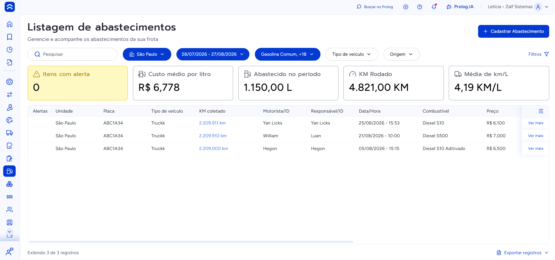
Task: Open the truck vehicles icon in sidebar
Action: coord(10,133)
